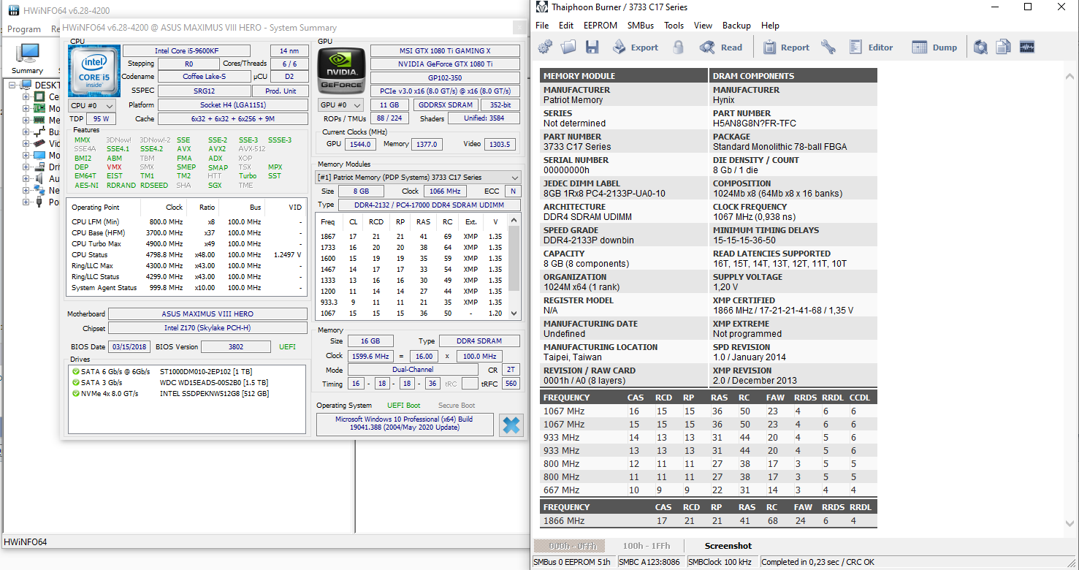The height and width of the screenshot is (570, 1079).
Task: Select the Screenshot tab
Action: tap(728, 546)
